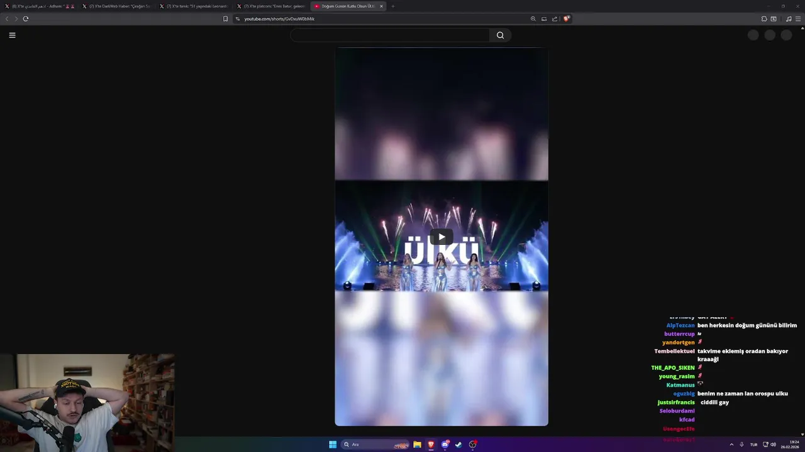Open the Brave main menu button
Screen dimensions: 805x452
[x=798, y=19]
